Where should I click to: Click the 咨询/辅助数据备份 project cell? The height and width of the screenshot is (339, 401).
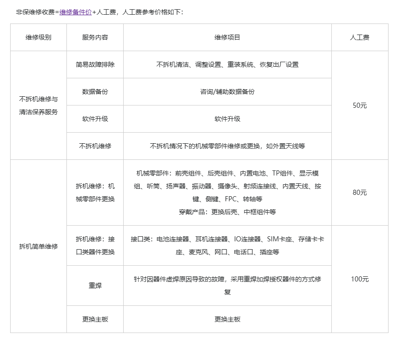tap(227, 92)
